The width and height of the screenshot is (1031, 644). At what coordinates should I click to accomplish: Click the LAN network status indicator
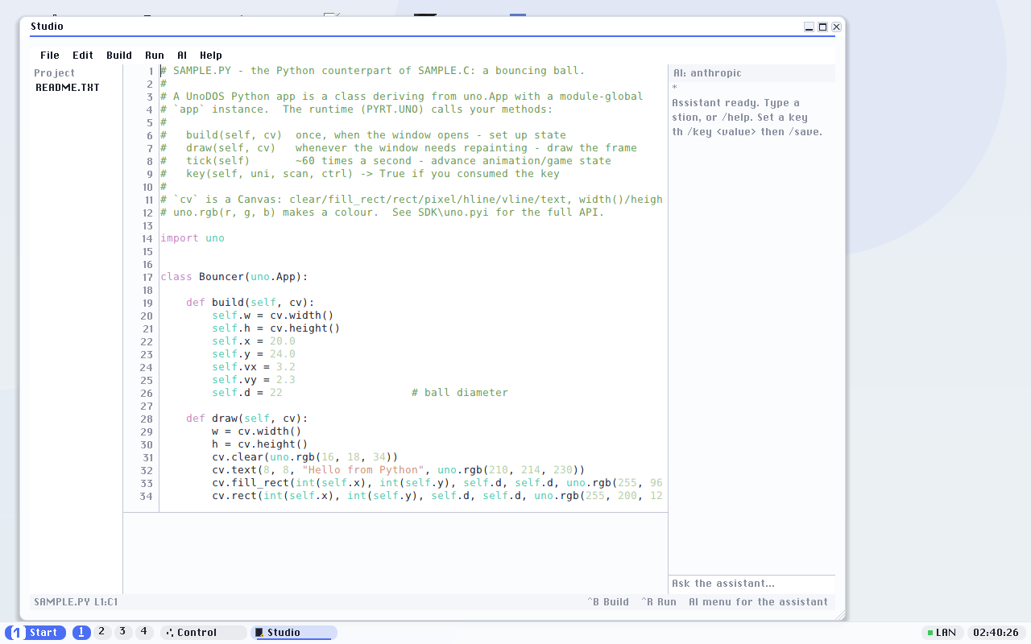[942, 633]
